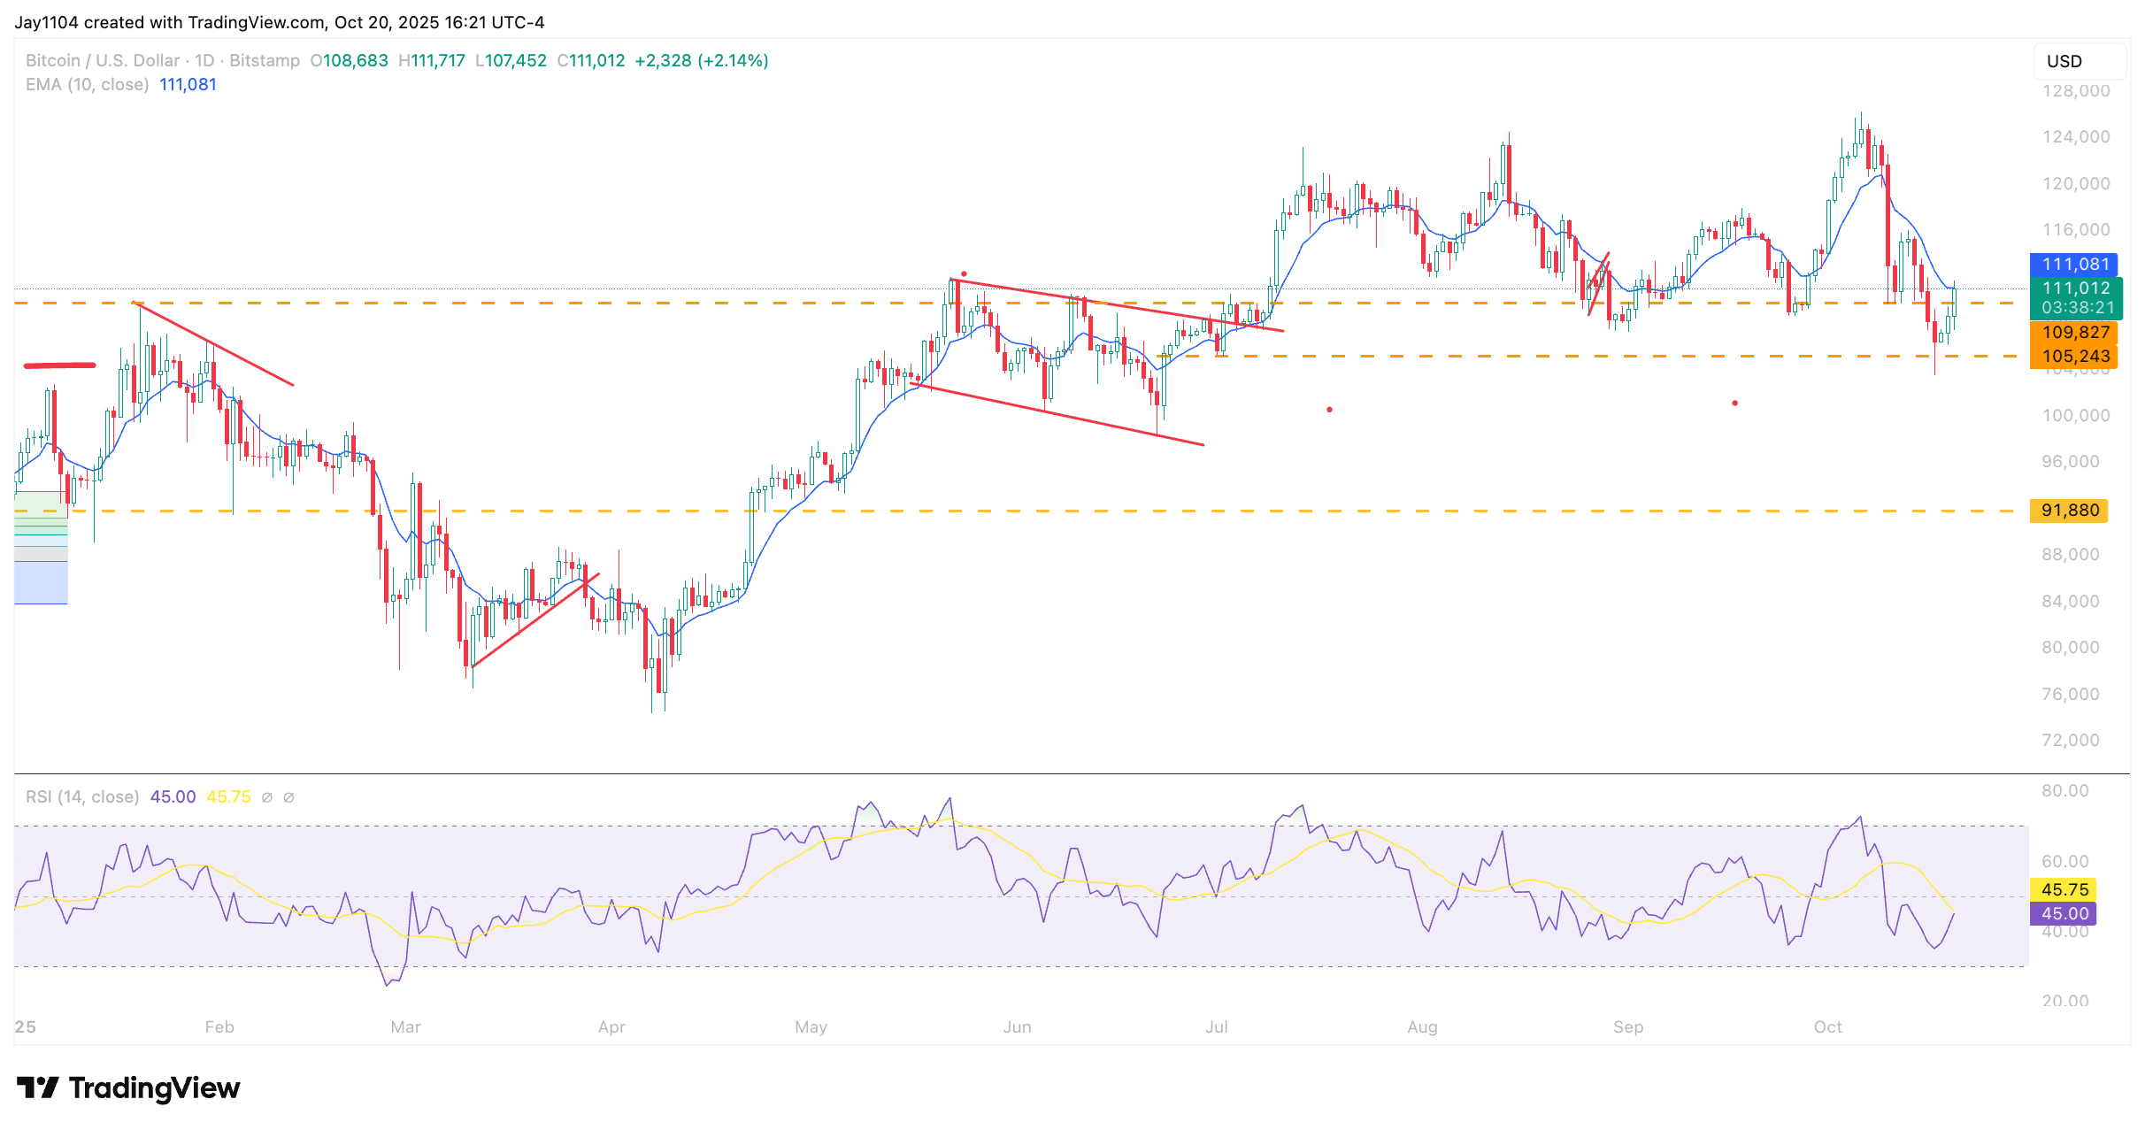Screen dimensions: 2145x1130
Task: Click the Bitcoin / U.S. Dollar symbol title
Action: point(102,60)
